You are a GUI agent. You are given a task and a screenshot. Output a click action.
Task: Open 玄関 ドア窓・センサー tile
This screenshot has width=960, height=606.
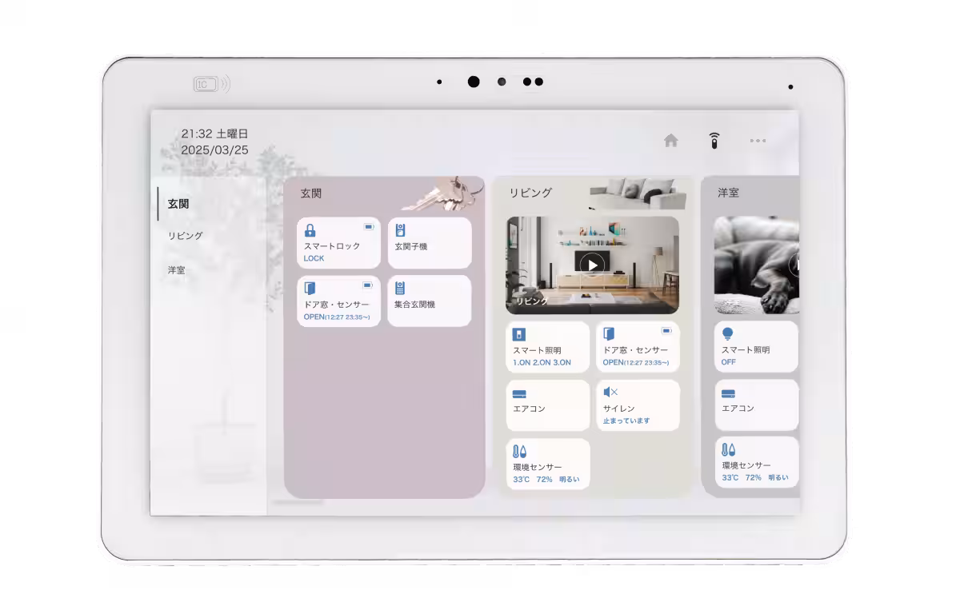(x=338, y=301)
